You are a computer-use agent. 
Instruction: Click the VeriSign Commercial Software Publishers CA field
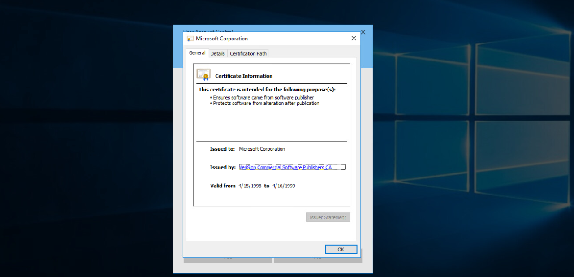pos(292,167)
